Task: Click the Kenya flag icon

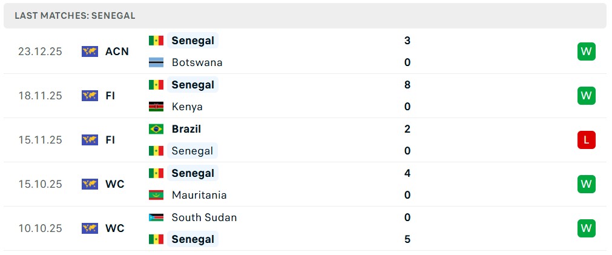Action: (156, 107)
